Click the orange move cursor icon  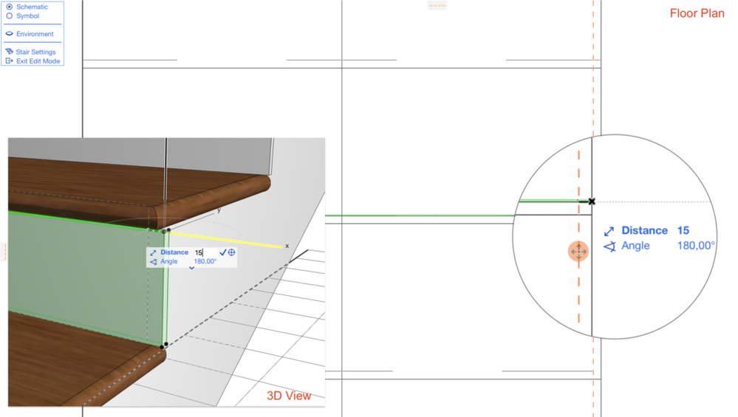(578, 252)
